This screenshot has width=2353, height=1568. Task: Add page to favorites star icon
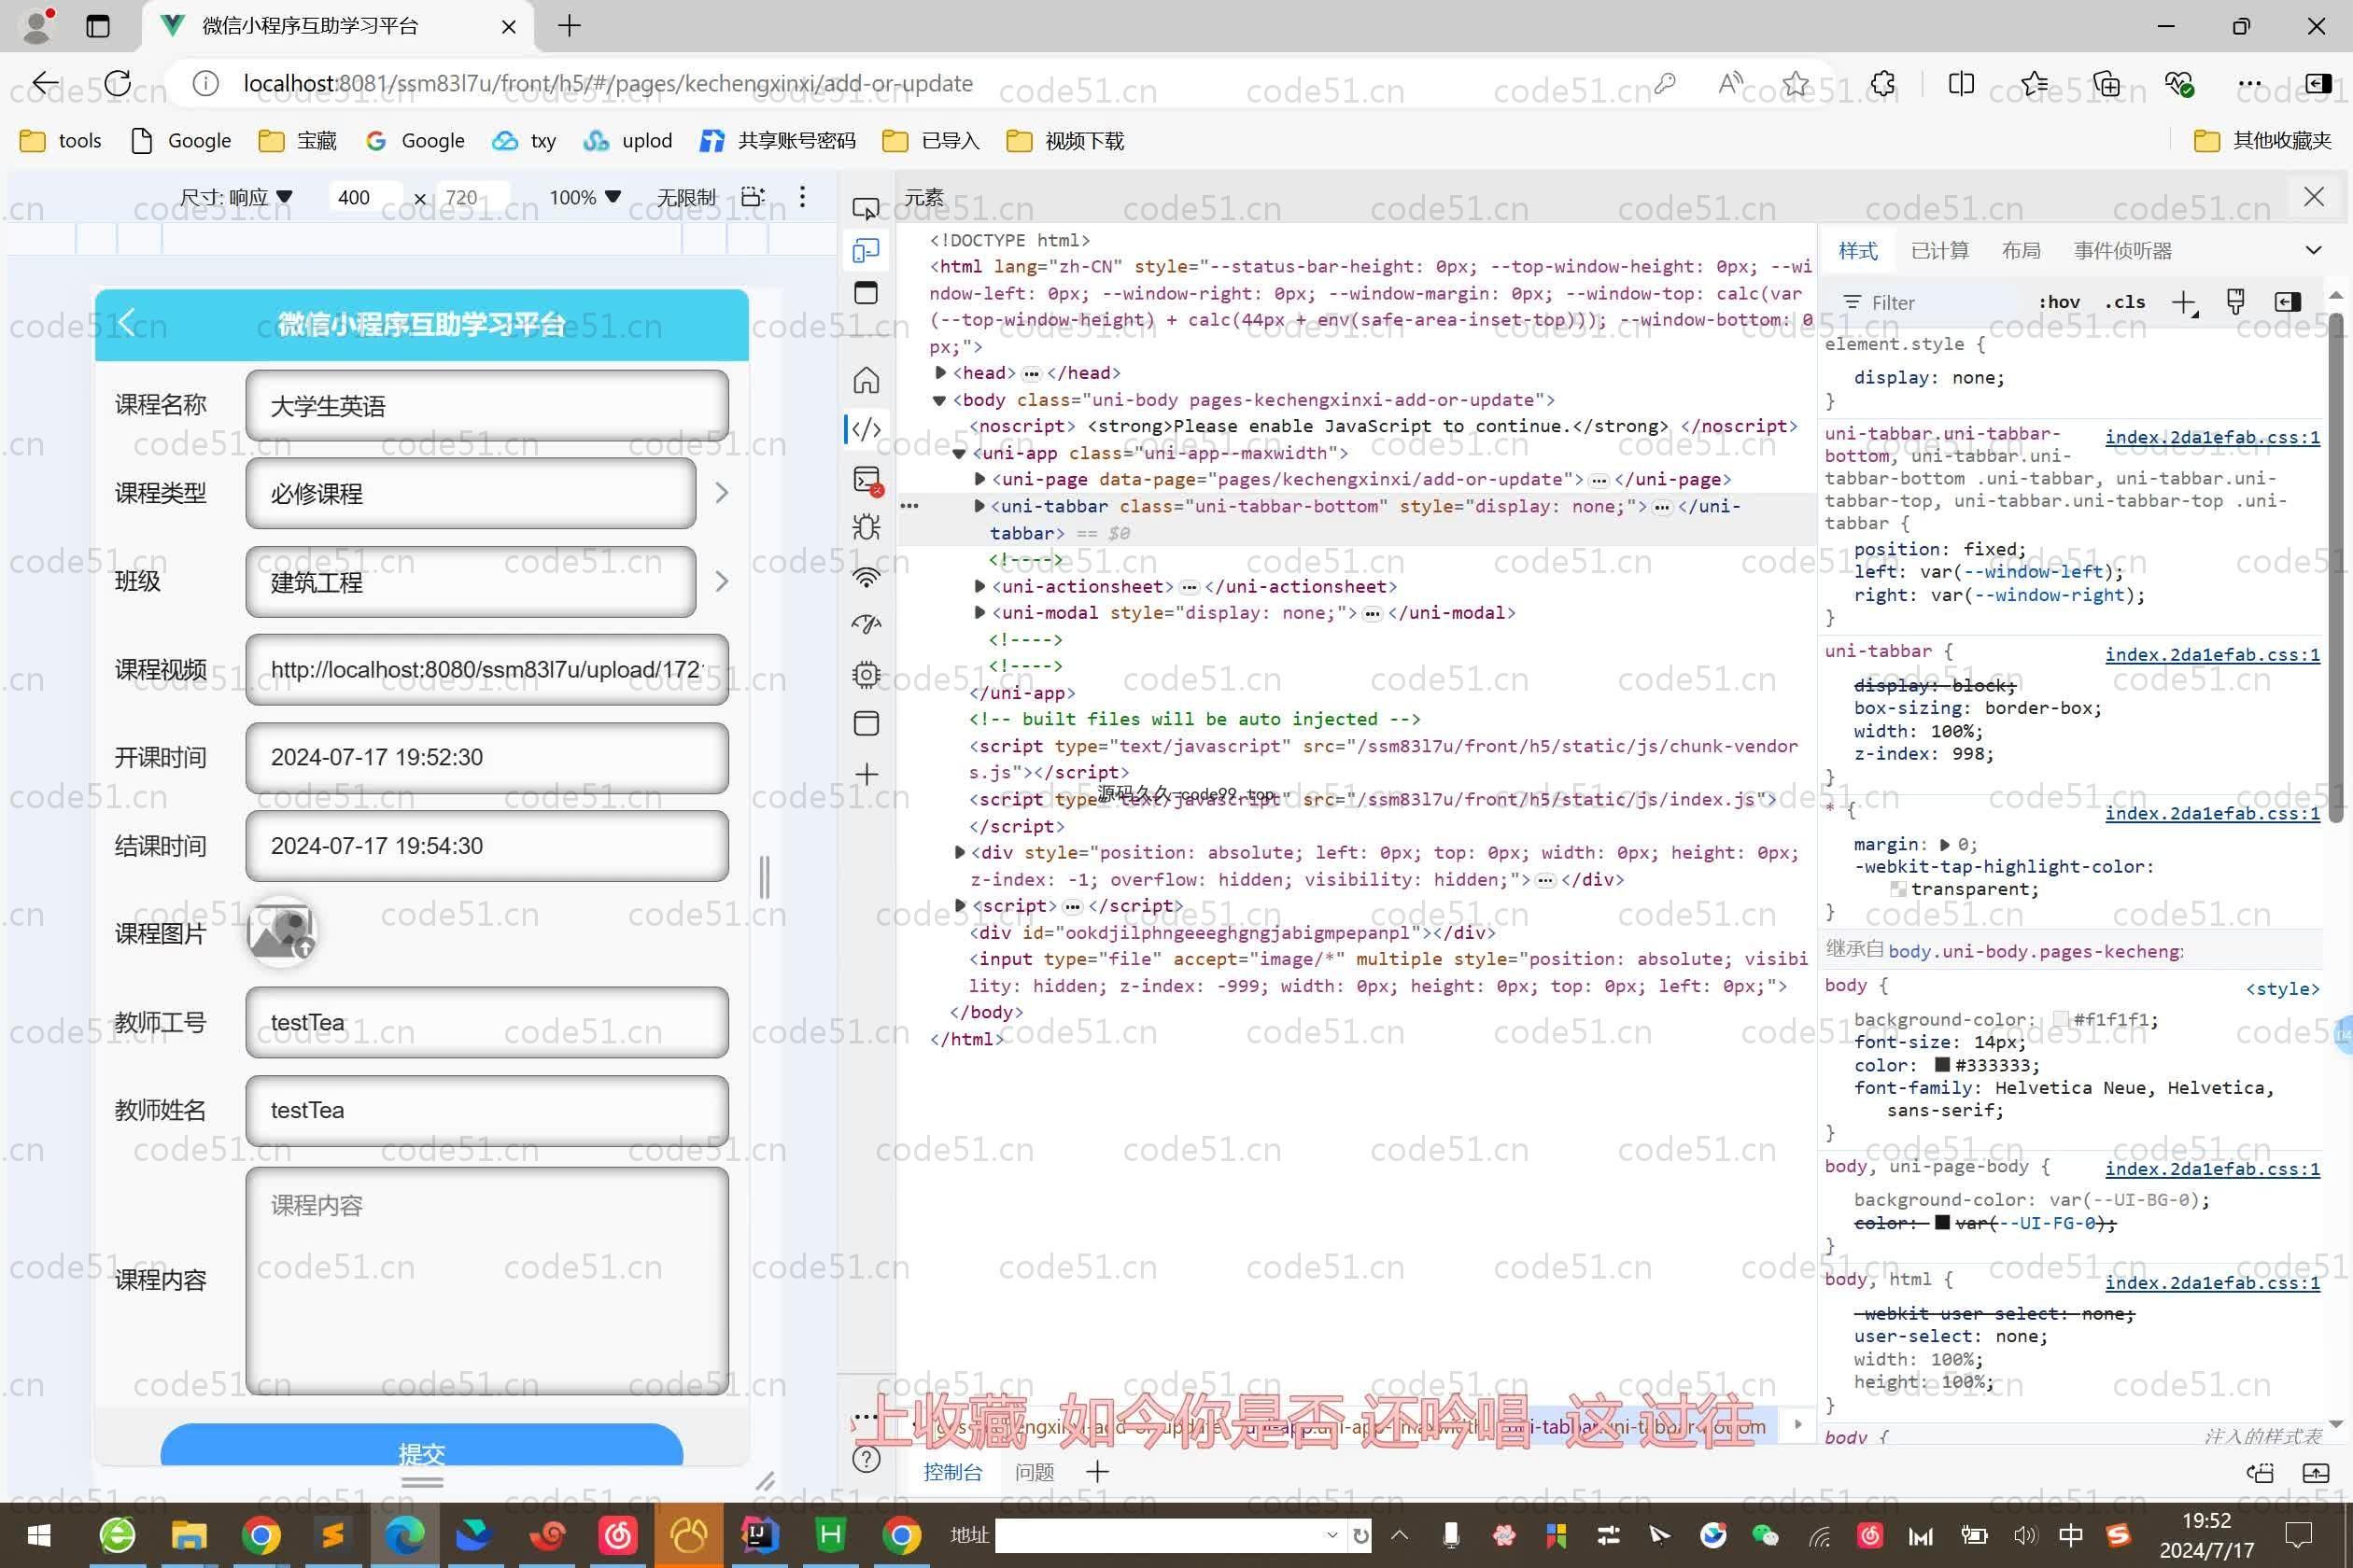pyautogui.click(x=1796, y=83)
